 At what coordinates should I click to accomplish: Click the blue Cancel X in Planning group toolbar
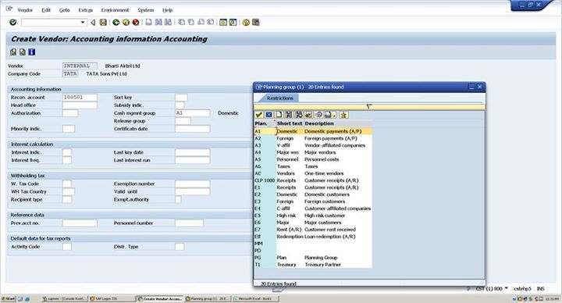pos(269,115)
